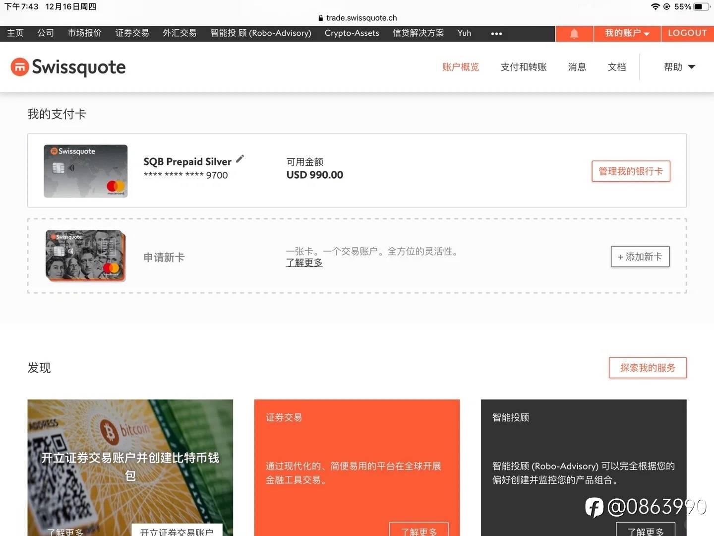The image size is (714, 536).
Task: Click the 证券交易 card title
Action: [x=284, y=417]
